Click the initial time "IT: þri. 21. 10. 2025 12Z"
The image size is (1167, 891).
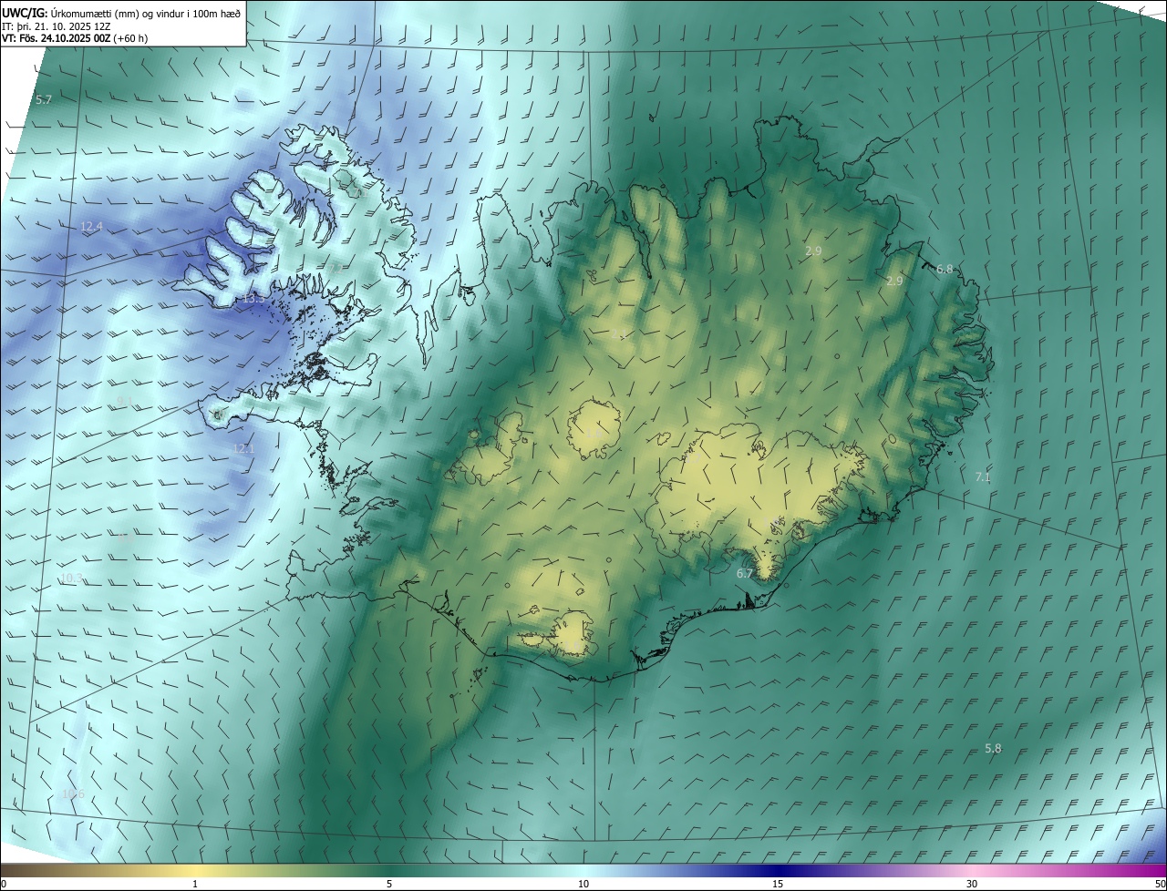point(56,26)
